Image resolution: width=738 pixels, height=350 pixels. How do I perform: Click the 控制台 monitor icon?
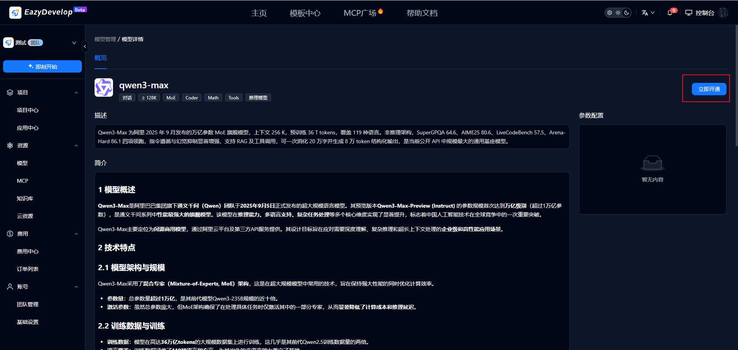coord(689,13)
